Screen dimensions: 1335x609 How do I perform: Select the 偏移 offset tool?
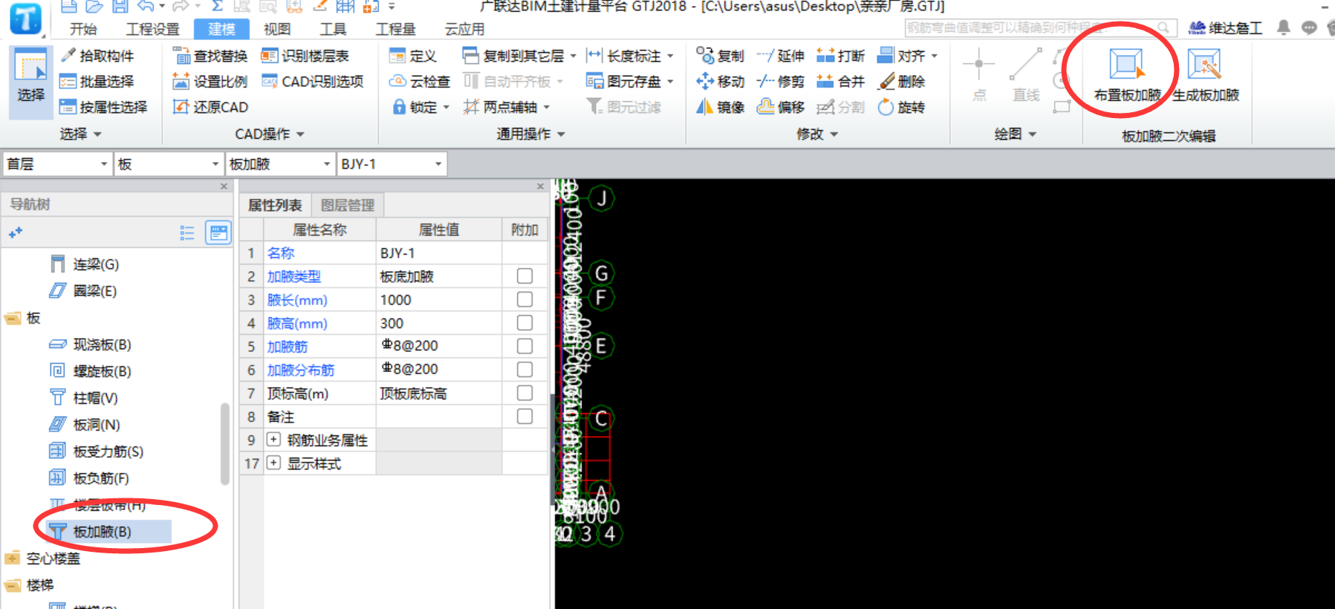(780, 107)
